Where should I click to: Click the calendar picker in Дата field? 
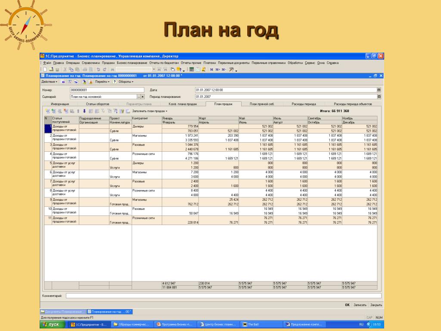(x=379, y=90)
